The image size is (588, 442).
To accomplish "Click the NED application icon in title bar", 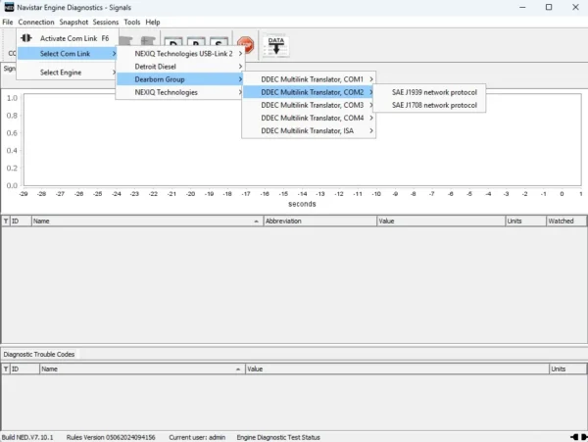I will [x=9, y=7].
